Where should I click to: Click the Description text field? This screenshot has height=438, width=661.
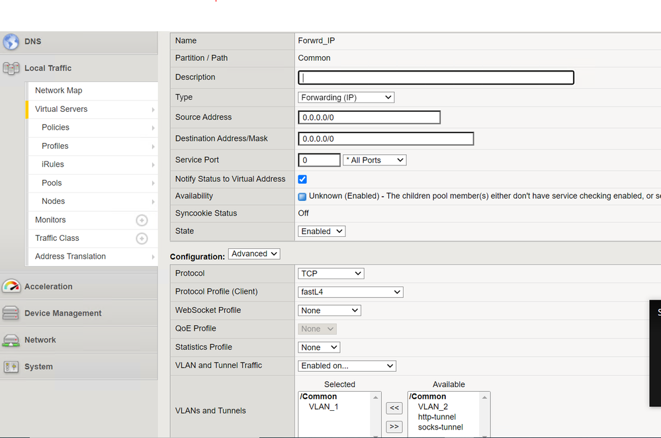pos(436,77)
